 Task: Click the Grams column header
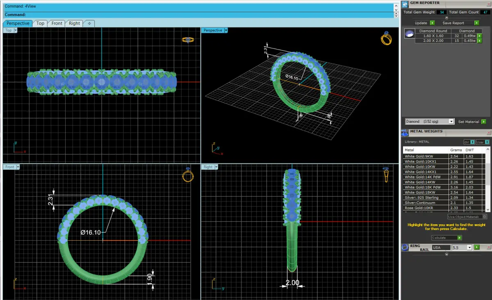coord(456,150)
